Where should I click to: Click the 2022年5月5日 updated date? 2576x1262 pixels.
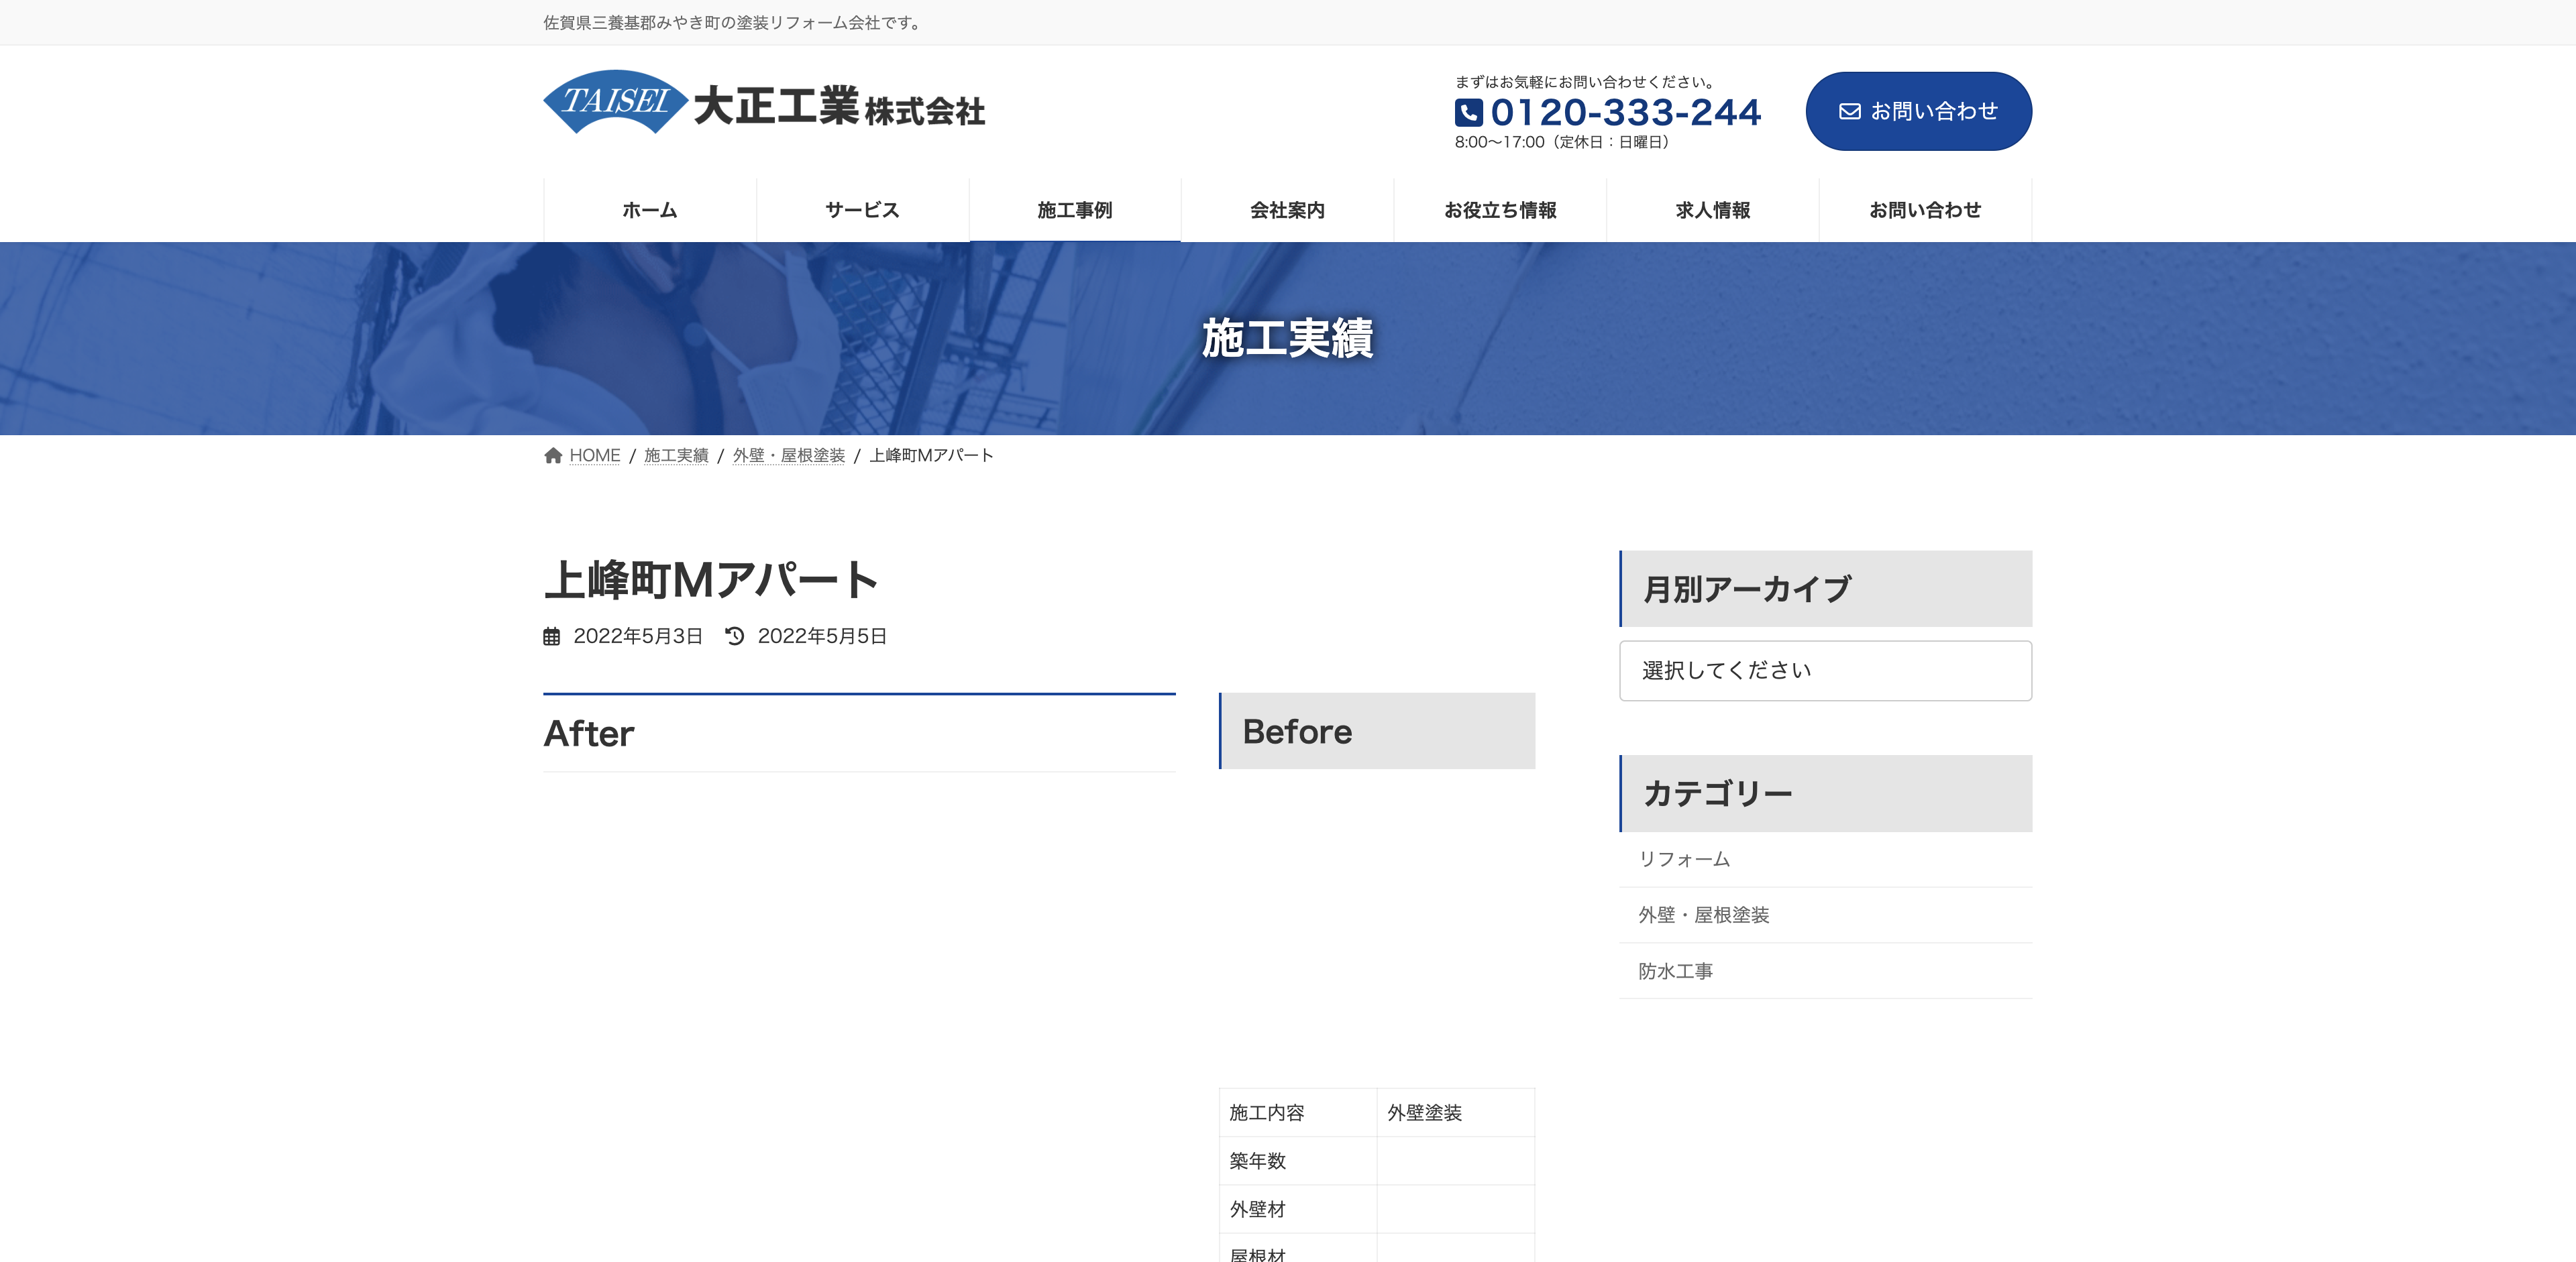coord(822,636)
